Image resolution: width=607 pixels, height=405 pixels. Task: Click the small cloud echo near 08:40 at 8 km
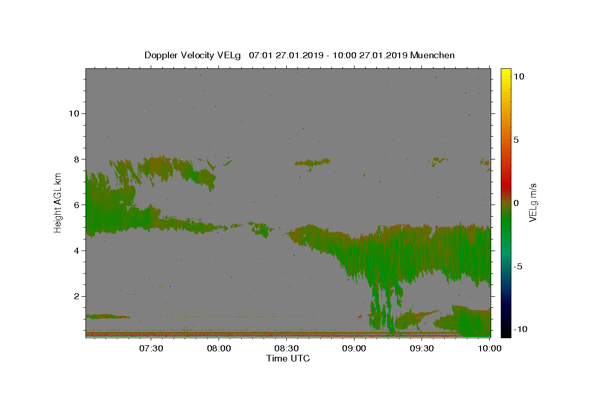[313, 163]
